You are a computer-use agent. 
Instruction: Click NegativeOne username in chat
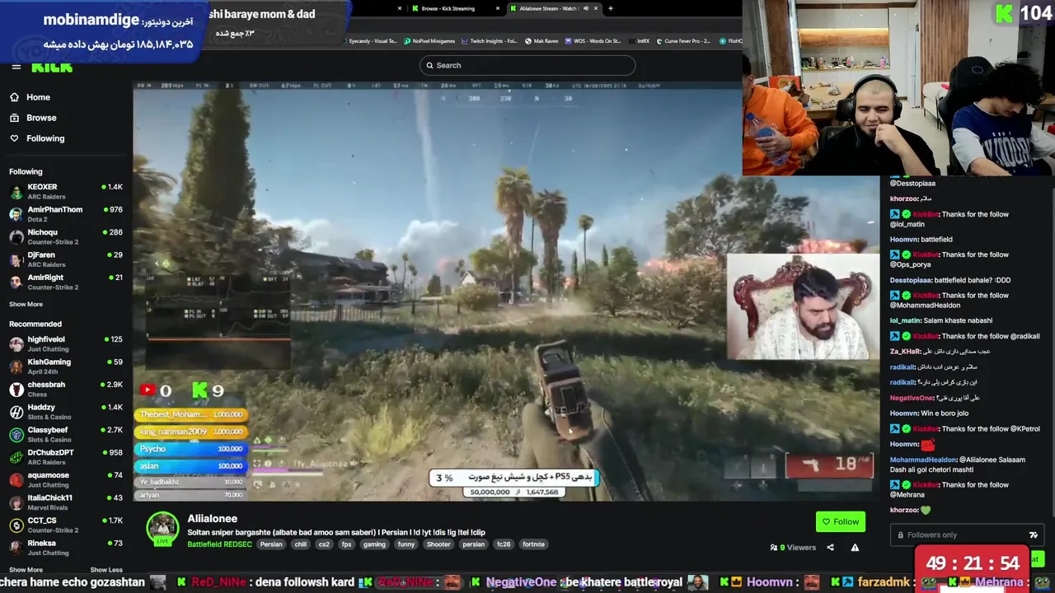tap(912, 398)
